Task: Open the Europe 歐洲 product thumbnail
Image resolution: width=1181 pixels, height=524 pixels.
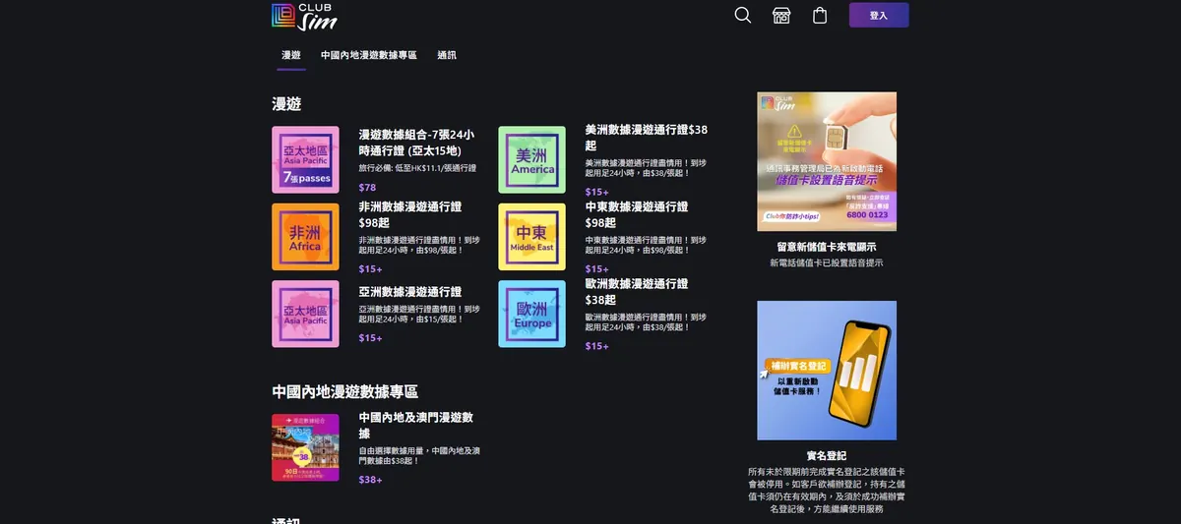Action: coord(532,314)
